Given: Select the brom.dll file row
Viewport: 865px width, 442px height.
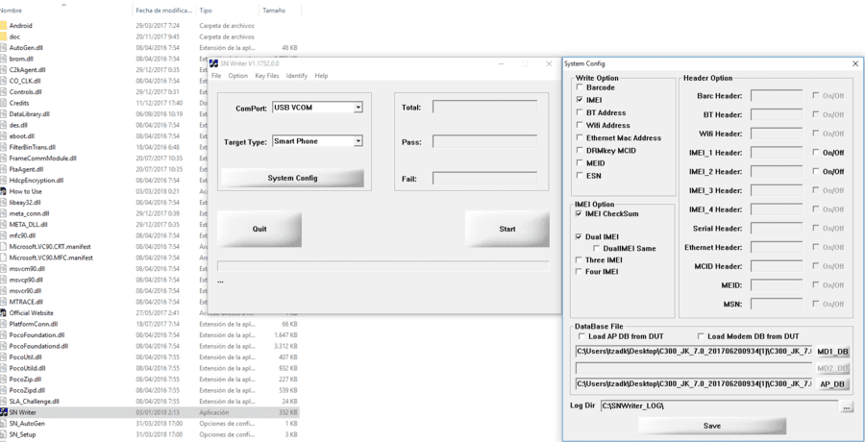Looking at the screenshot, I should click(150, 59).
